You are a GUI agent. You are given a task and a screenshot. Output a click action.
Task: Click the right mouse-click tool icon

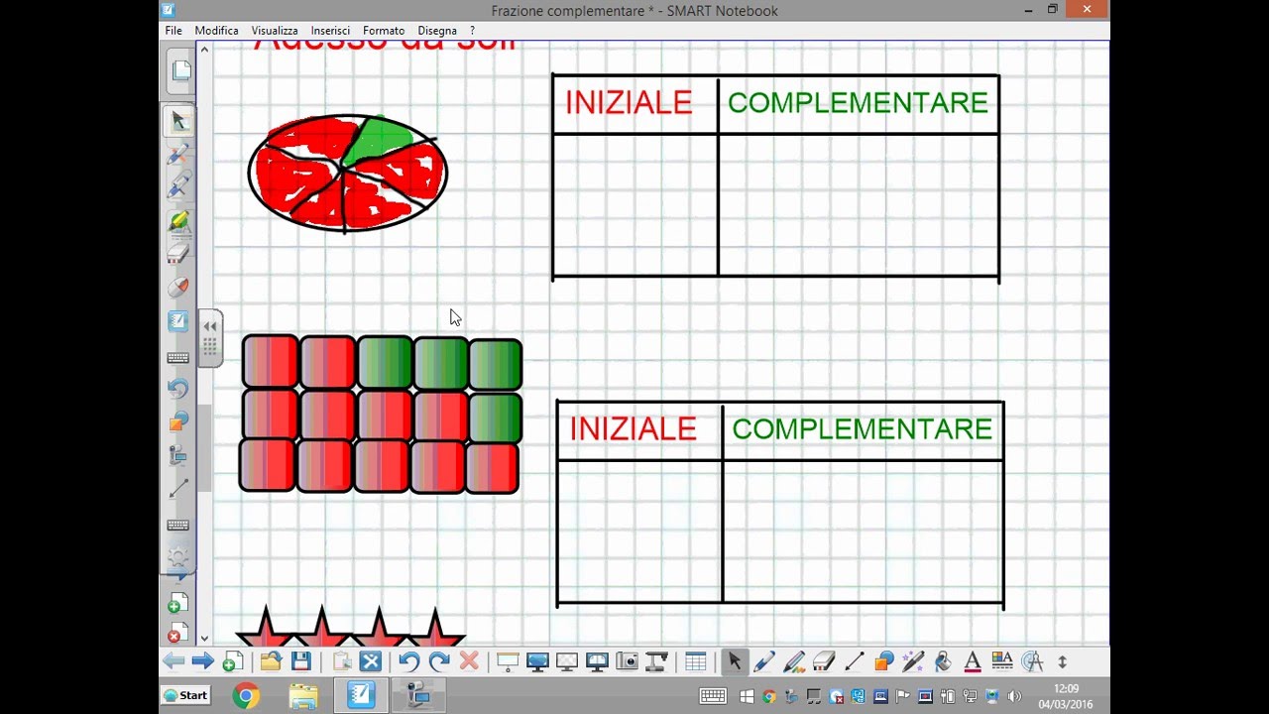point(178,288)
